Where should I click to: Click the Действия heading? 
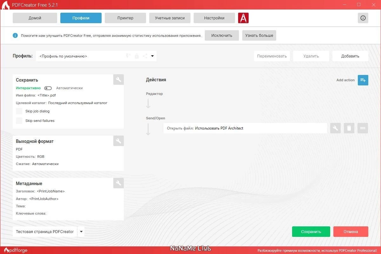(156, 80)
